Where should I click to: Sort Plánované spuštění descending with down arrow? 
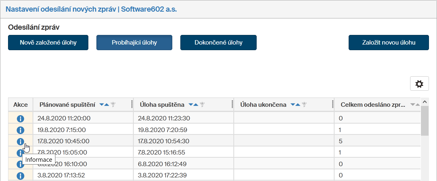[102, 105]
